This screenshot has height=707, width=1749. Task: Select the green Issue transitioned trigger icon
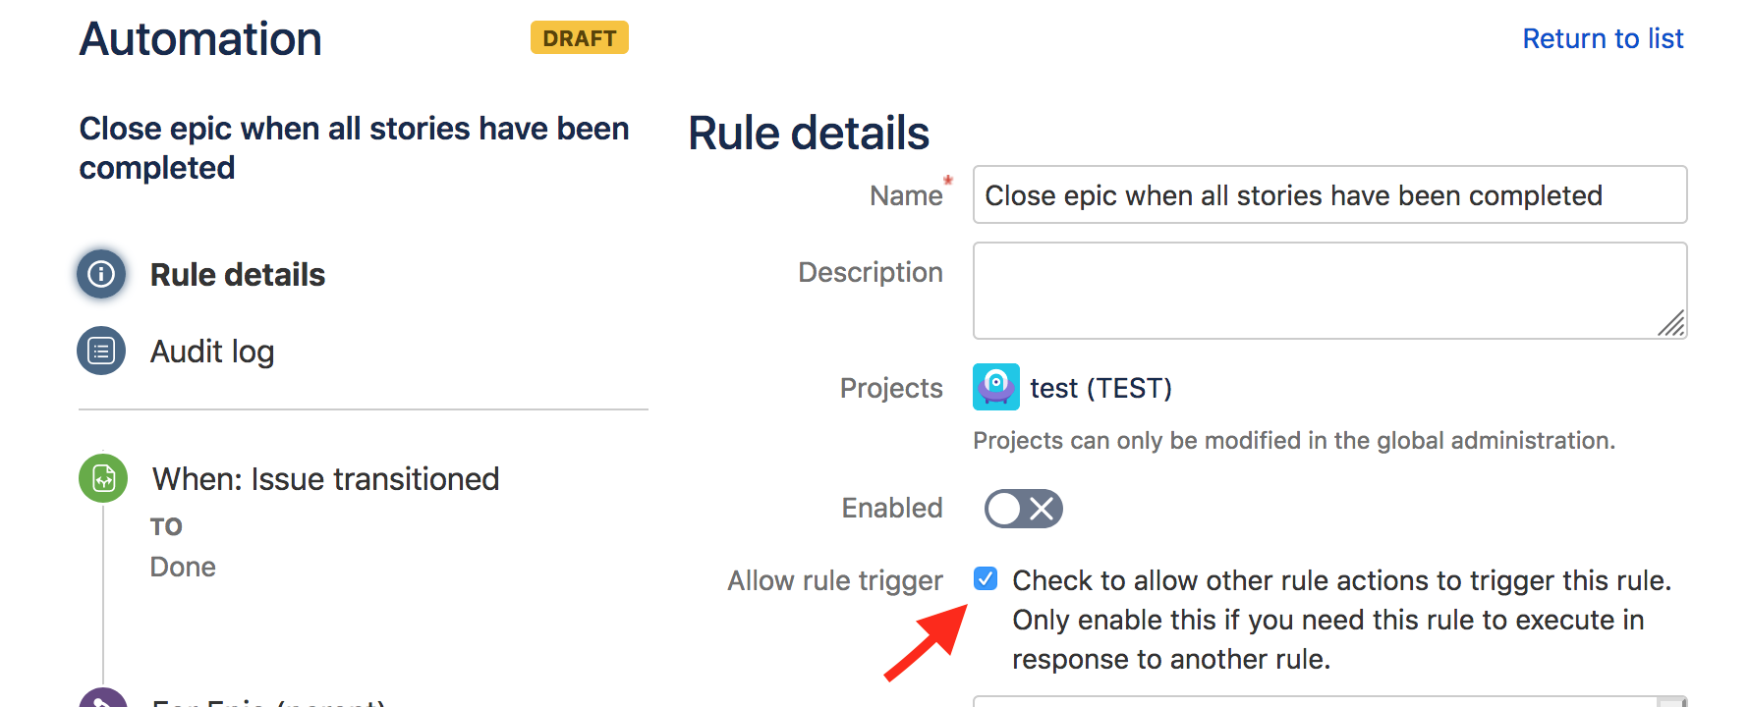click(102, 478)
